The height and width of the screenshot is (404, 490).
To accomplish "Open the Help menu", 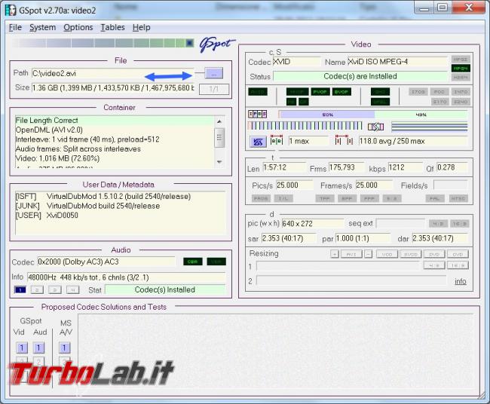I will click(x=141, y=27).
